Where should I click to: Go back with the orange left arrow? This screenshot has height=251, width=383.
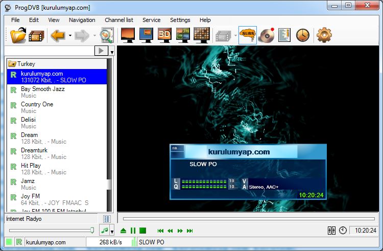58,36
